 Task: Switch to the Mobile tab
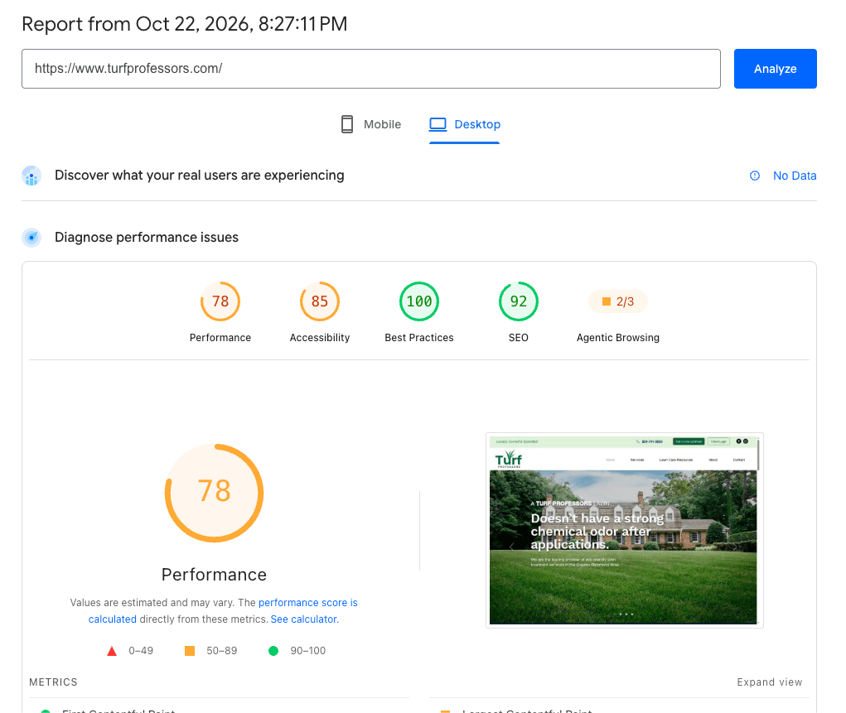371,124
